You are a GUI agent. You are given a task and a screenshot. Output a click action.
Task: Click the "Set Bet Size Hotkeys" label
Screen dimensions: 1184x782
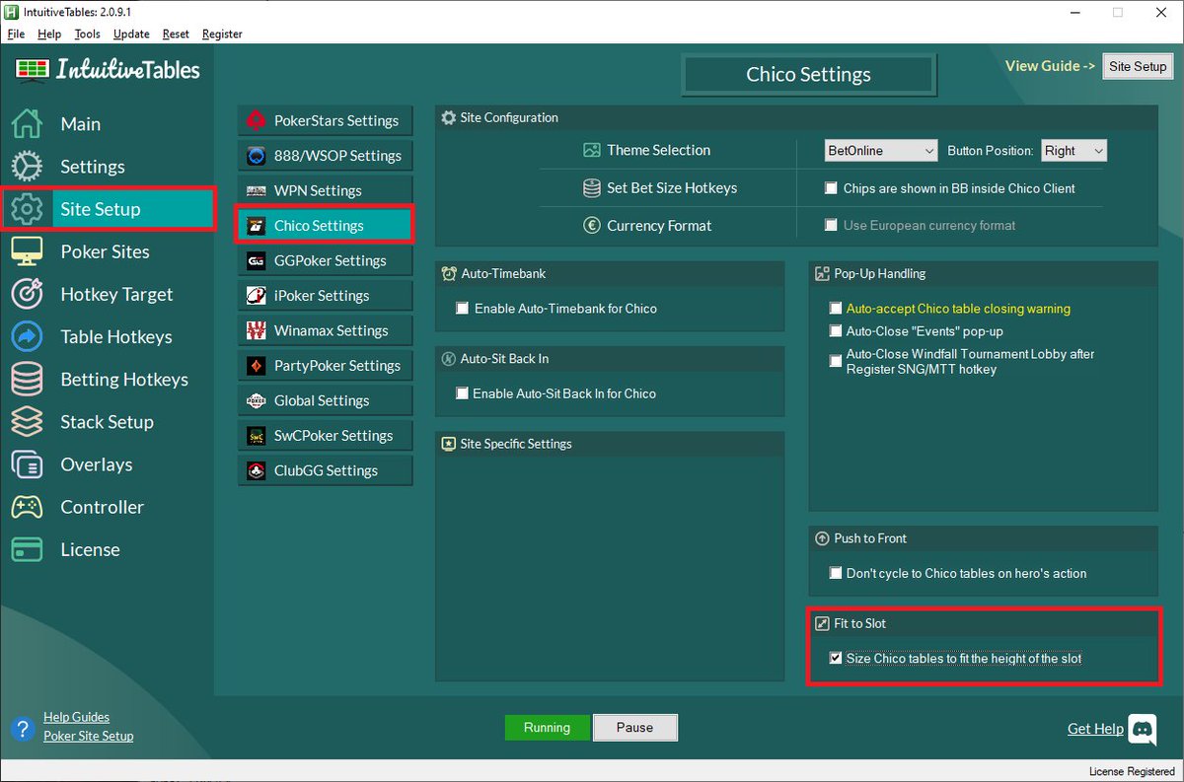(672, 187)
